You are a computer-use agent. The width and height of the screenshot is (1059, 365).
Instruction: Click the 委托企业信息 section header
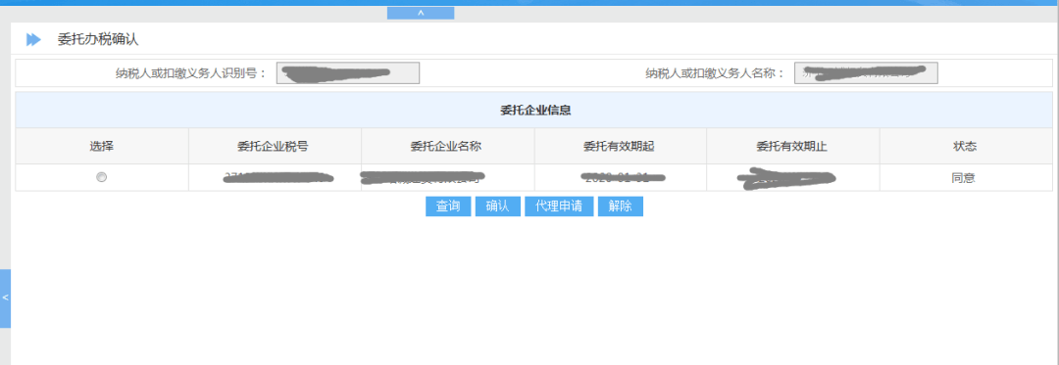click(534, 110)
